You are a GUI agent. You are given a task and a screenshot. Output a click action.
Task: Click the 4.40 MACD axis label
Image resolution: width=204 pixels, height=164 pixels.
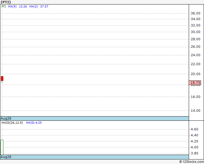(x=194, y=135)
